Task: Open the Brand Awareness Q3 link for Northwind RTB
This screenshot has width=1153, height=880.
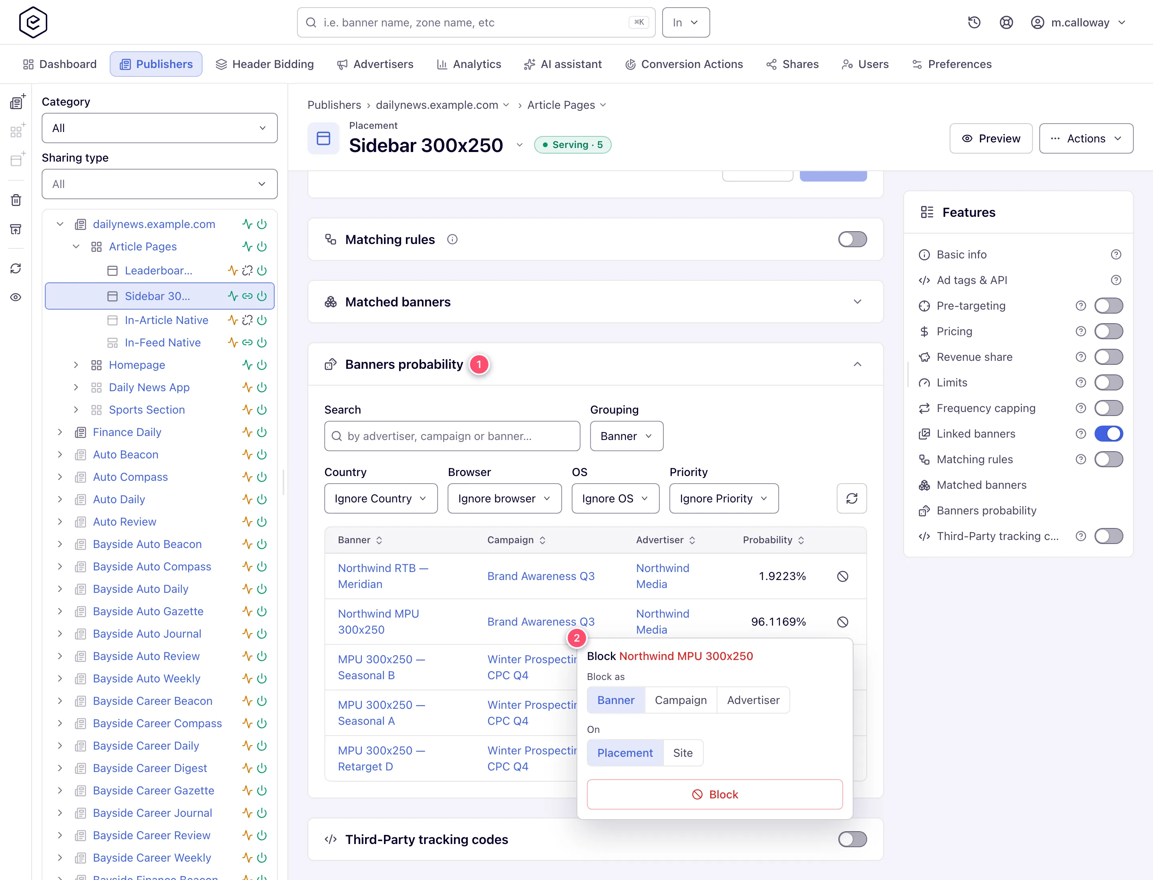Action: pyautogui.click(x=540, y=576)
